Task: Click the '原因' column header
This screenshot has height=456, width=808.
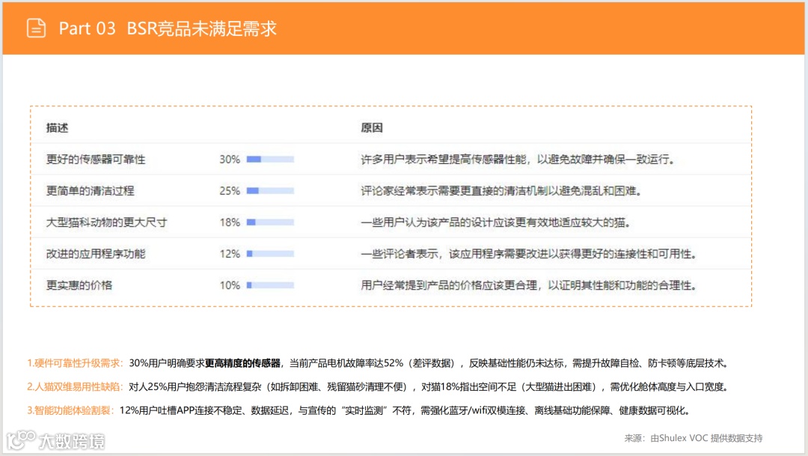Action: pos(372,128)
